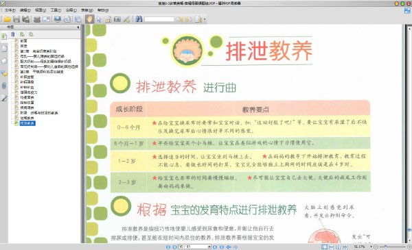Image resolution: width=412 pixels, height=250 pixels.
Task: Click the find previous icon beside search box
Action: [179, 19]
